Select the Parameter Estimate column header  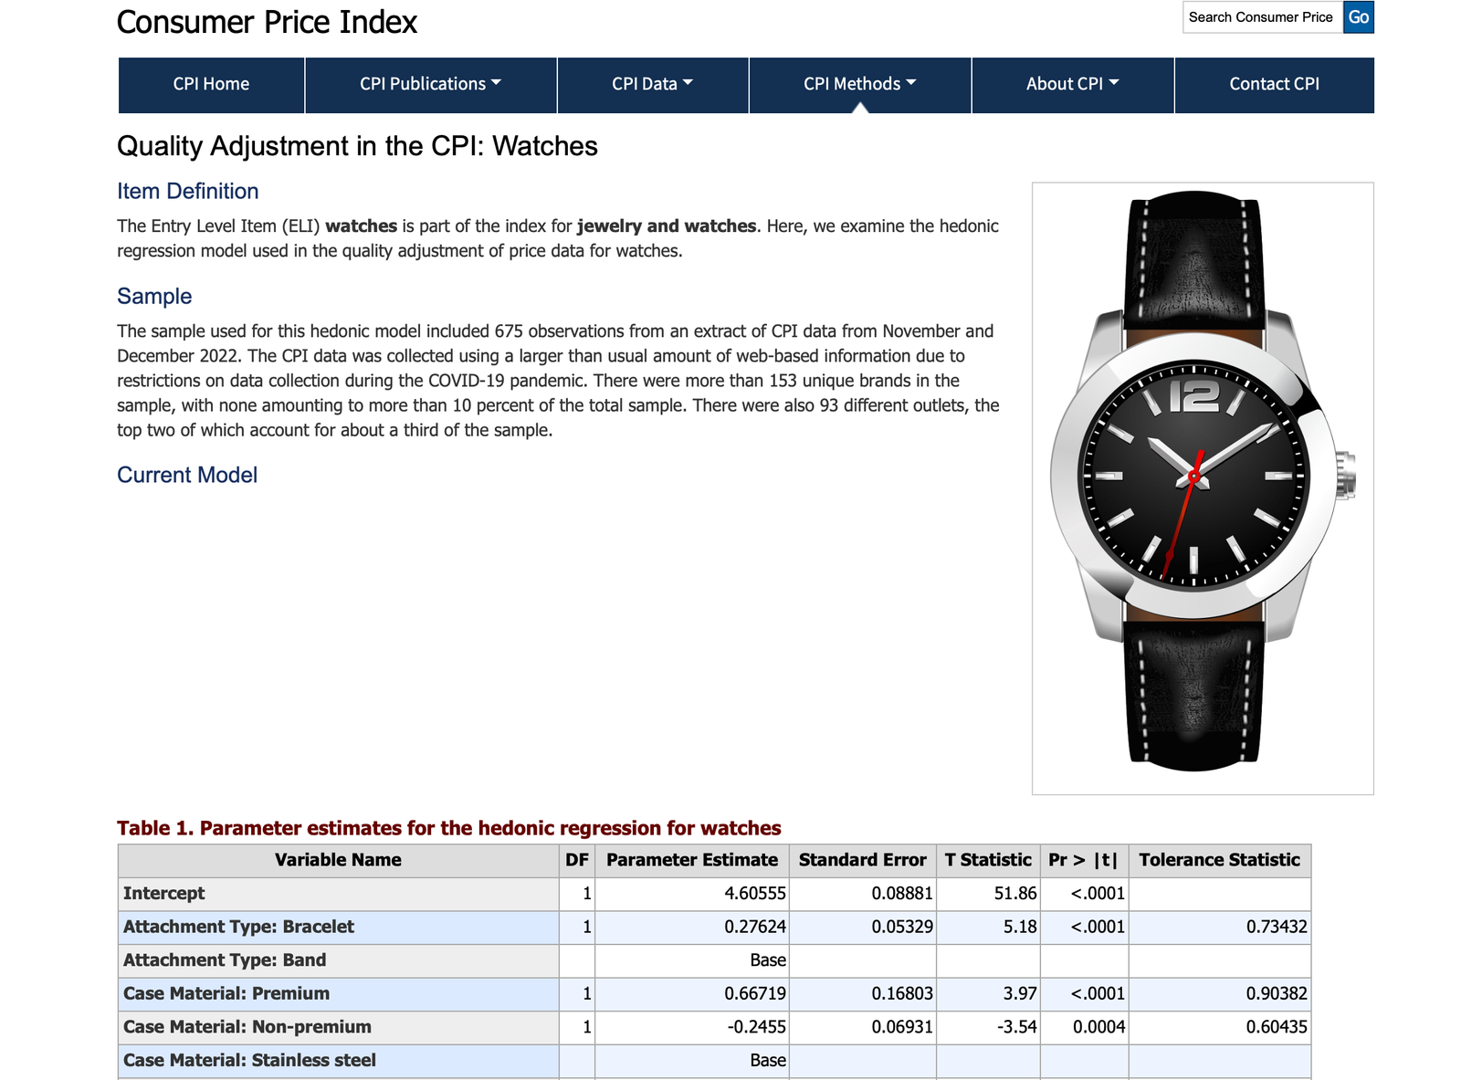pos(691,860)
